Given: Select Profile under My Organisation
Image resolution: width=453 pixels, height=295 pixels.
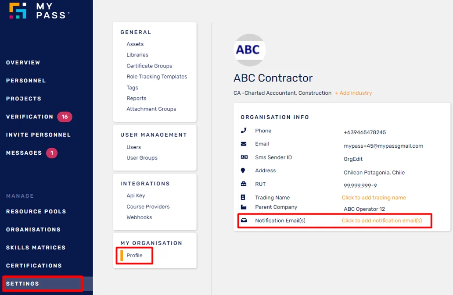Looking at the screenshot, I should click(134, 256).
